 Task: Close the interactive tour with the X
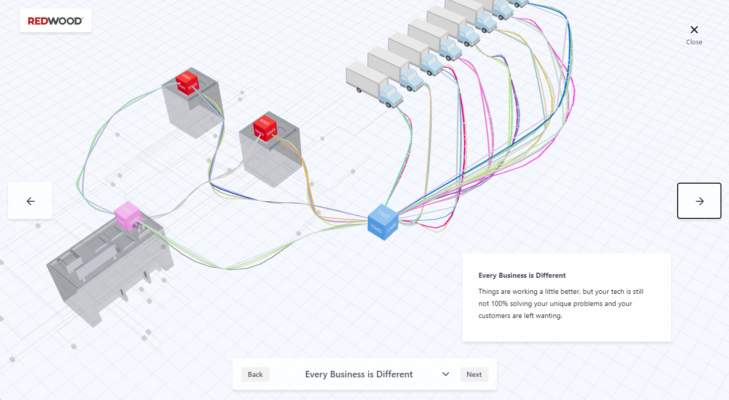point(694,34)
